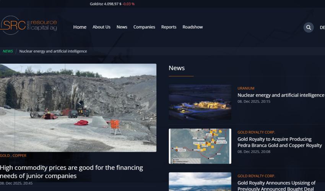Open Nuclear energy and artificial intelligence news headline
The image size is (325, 191).
[x=281, y=95]
